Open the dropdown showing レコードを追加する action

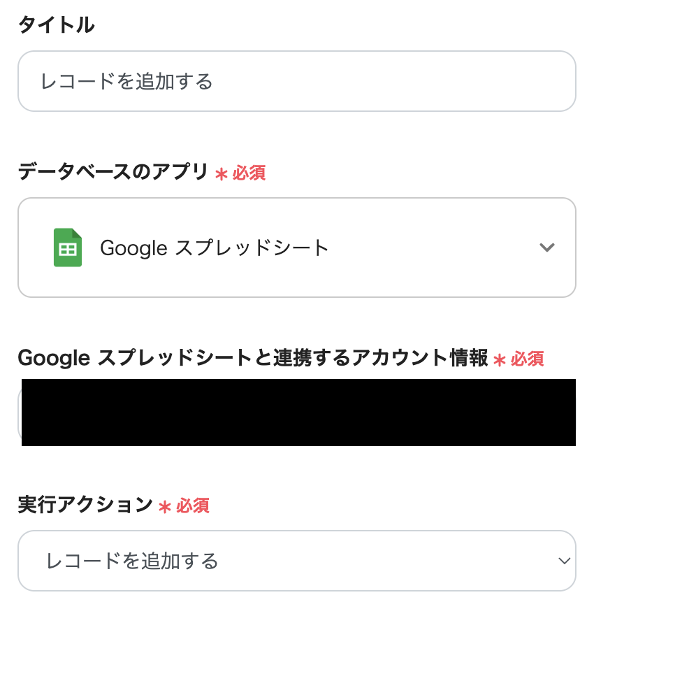click(x=296, y=561)
